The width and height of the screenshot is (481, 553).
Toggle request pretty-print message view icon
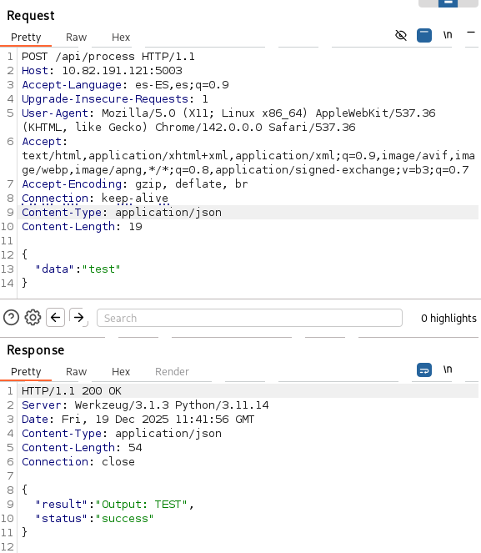(x=424, y=35)
